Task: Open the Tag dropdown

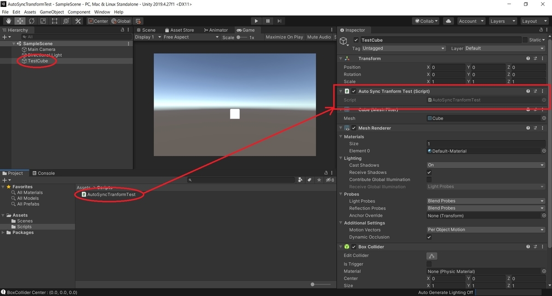Action: tap(404, 48)
